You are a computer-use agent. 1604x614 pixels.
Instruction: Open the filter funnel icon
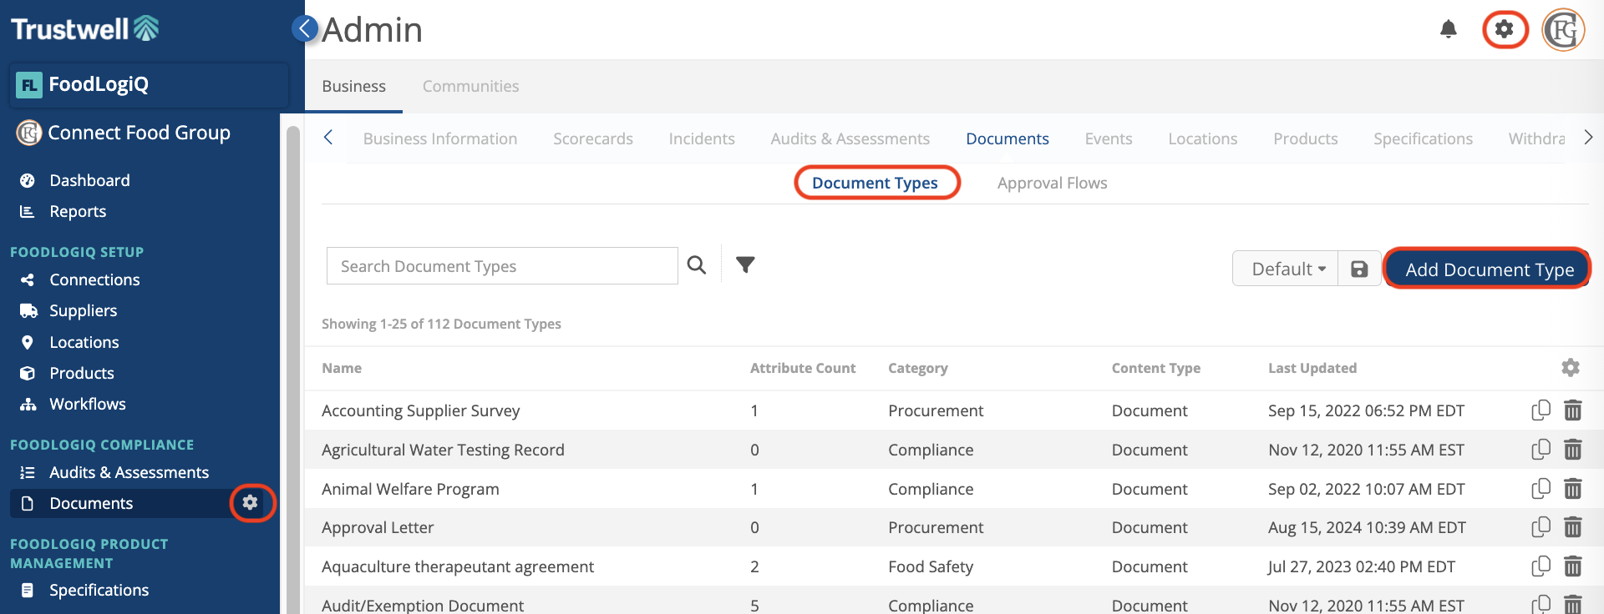[745, 265]
